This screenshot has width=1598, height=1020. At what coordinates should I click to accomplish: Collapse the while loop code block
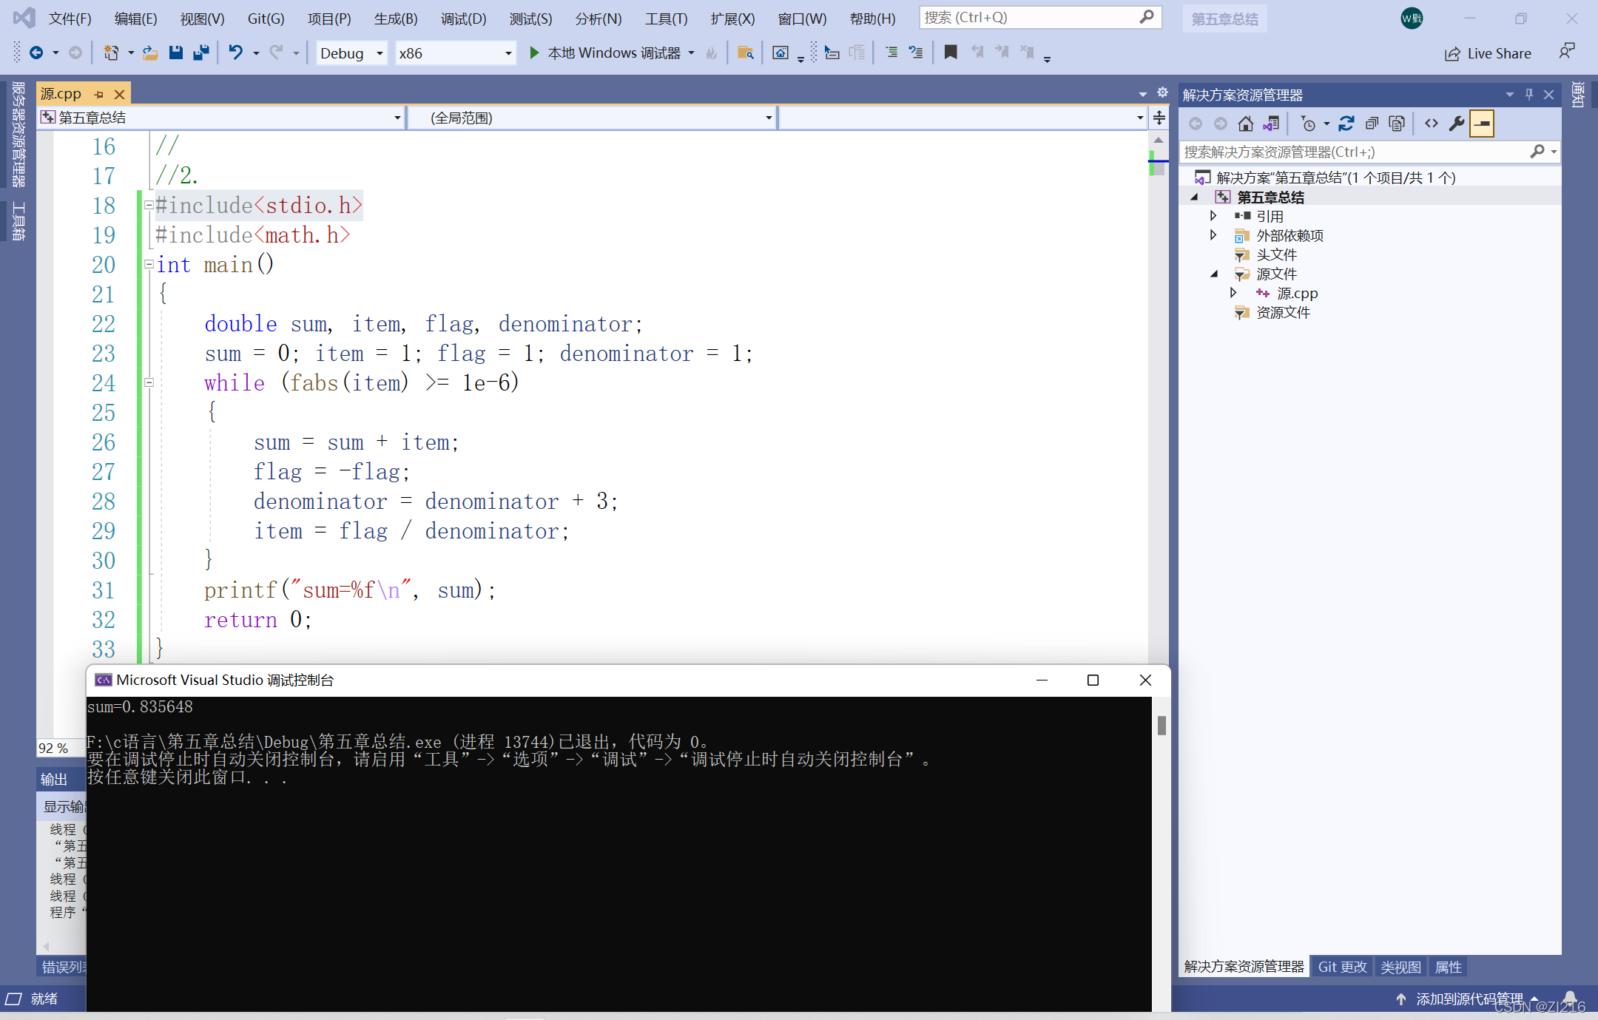pyautogui.click(x=149, y=382)
